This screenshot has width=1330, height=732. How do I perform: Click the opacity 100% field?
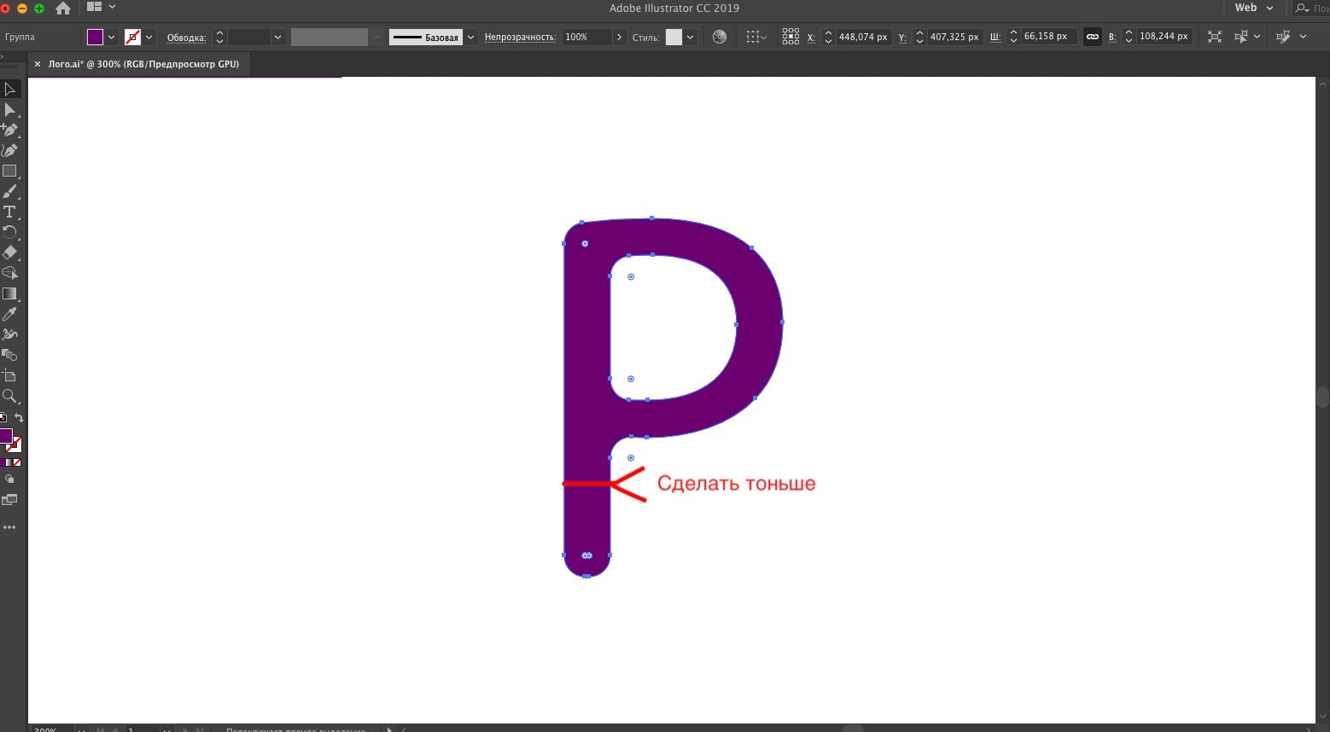[587, 37]
